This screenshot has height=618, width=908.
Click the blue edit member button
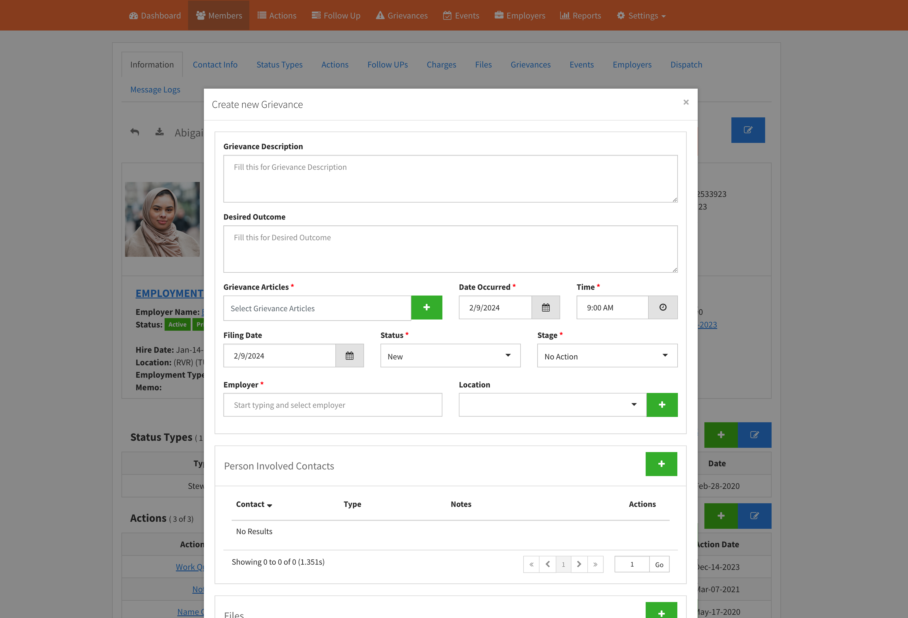click(x=748, y=130)
